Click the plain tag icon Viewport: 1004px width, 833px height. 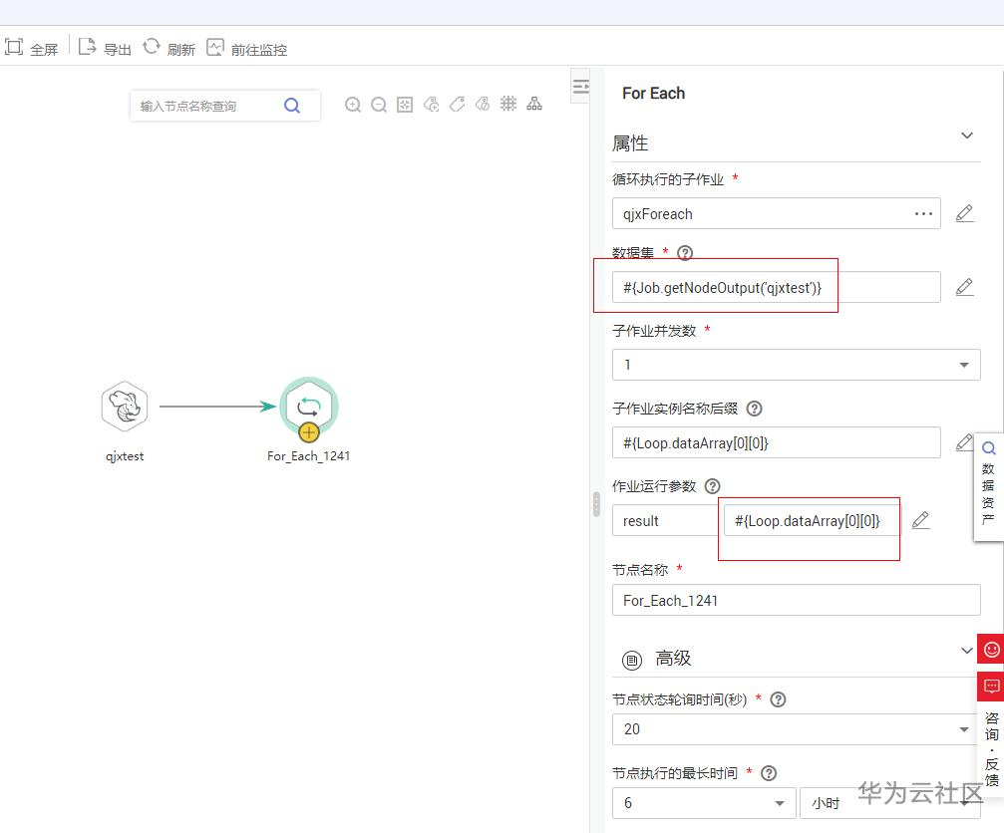pos(458,105)
